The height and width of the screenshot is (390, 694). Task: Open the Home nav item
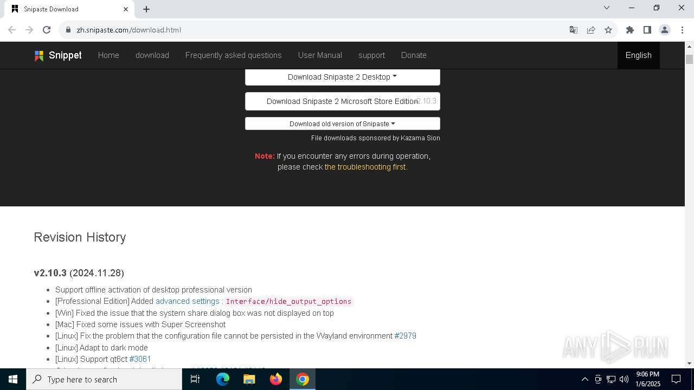click(108, 55)
